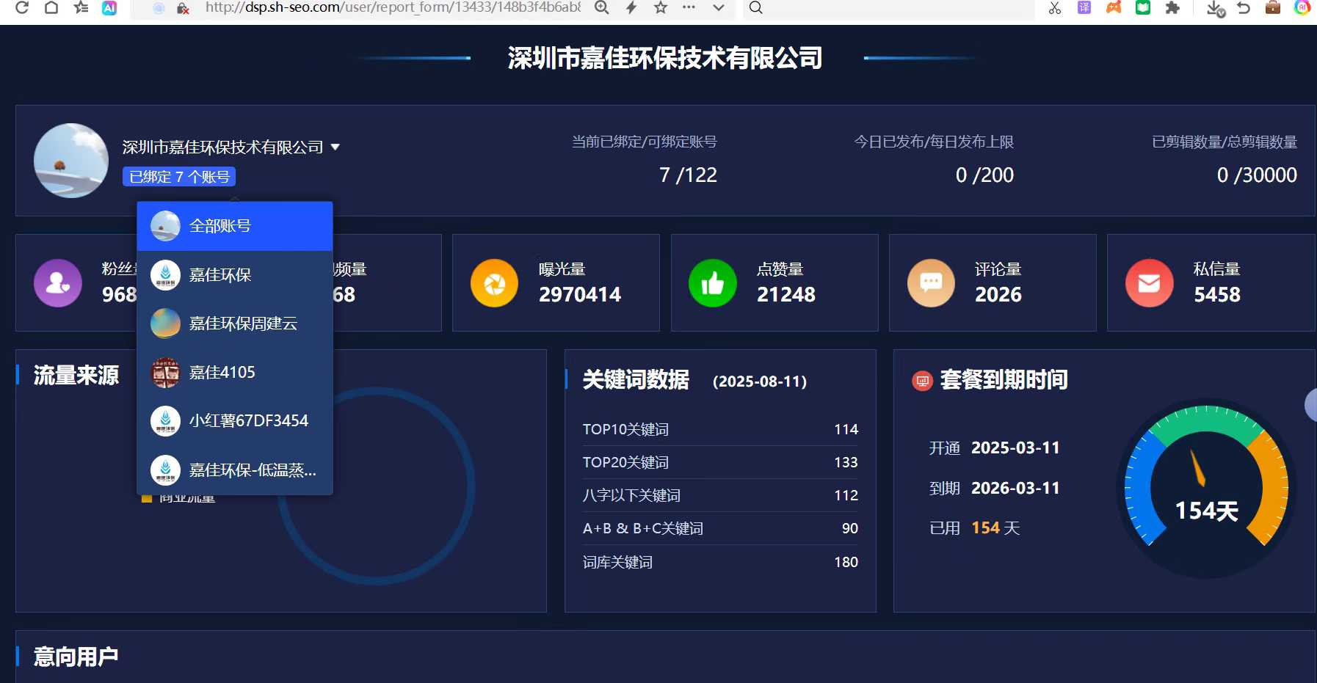1317x683 pixels.
Task: Open the three-dot more options menu
Action: [x=689, y=7]
